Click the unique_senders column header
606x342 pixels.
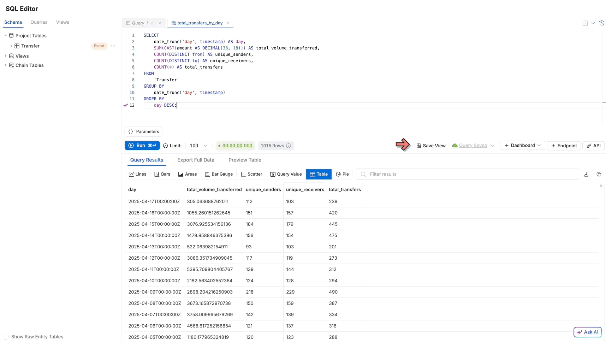263,190
